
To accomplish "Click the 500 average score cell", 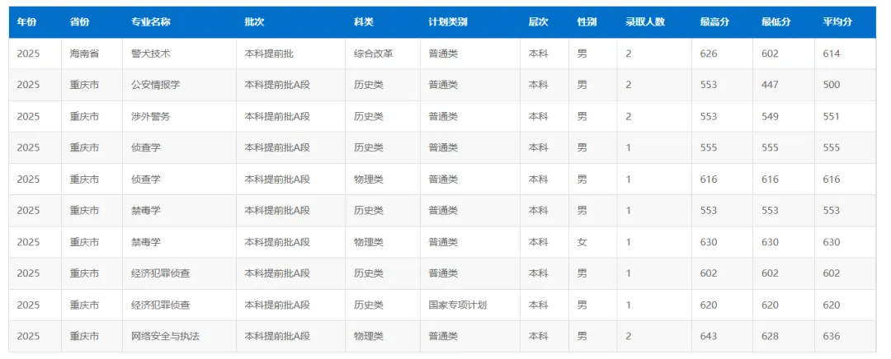I will tap(832, 85).
